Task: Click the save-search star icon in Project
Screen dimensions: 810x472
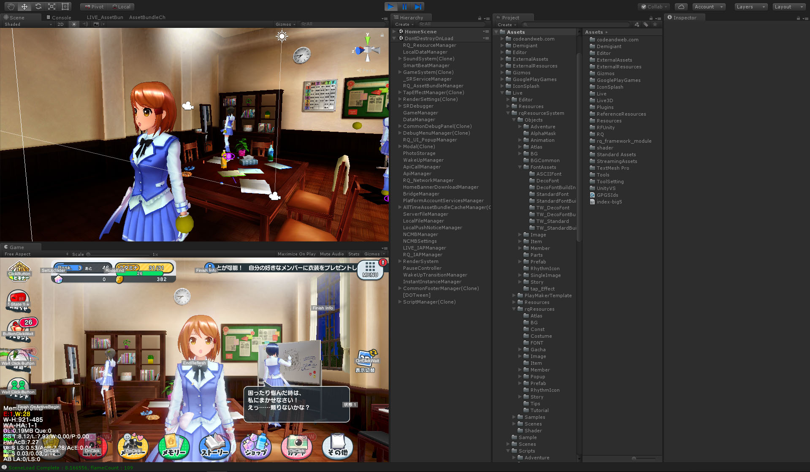Action: click(x=655, y=24)
